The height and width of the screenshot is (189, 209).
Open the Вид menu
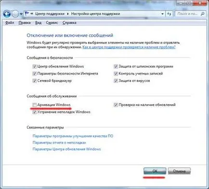pyautogui.click(x=38, y=23)
